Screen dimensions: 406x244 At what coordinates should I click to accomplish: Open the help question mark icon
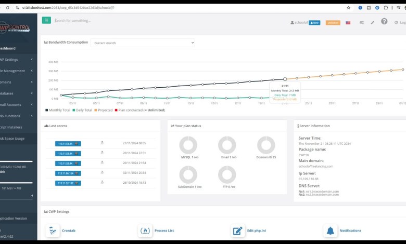coord(384,22)
